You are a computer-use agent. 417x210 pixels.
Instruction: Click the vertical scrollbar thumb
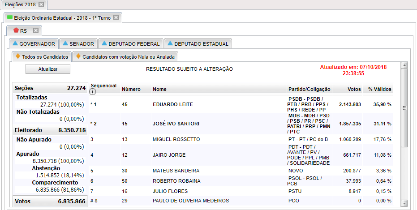pyautogui.click(x=404, y=107)
